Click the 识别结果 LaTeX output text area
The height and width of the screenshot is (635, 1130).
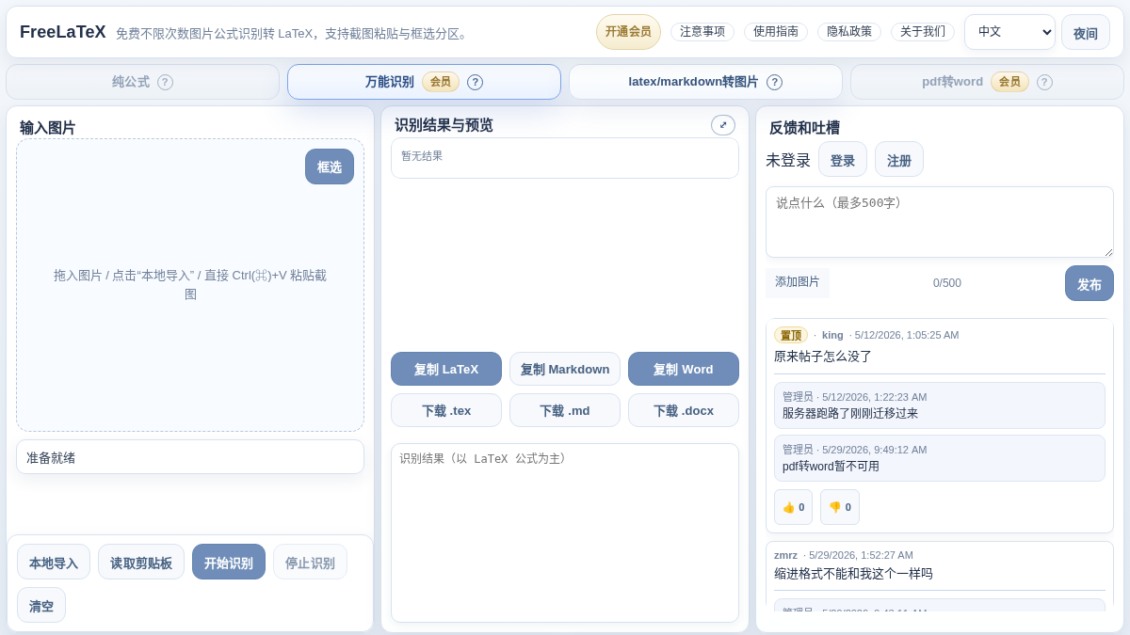point(565,532)
